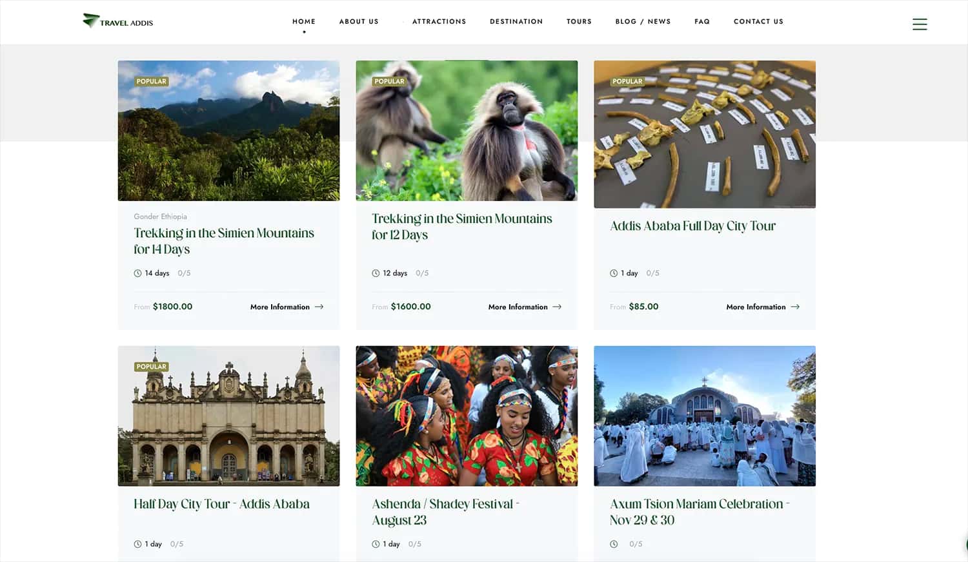
Task: Open the Ashenda festival girls photo
Action: pyautogui.click(x=467, y=416)
